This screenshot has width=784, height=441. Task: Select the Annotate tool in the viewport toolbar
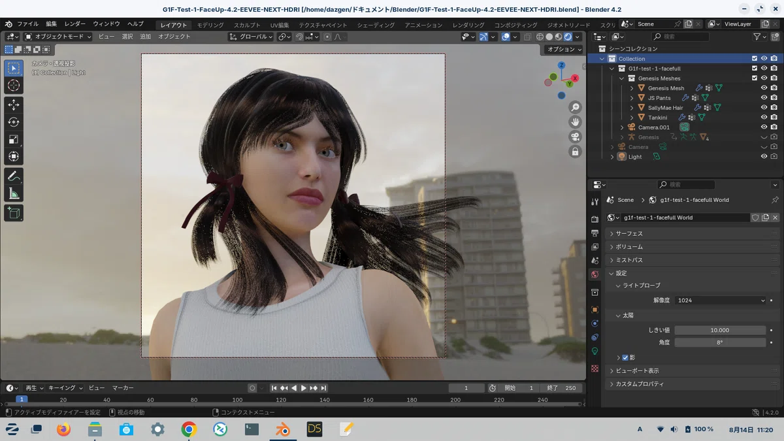coord(14,176)
